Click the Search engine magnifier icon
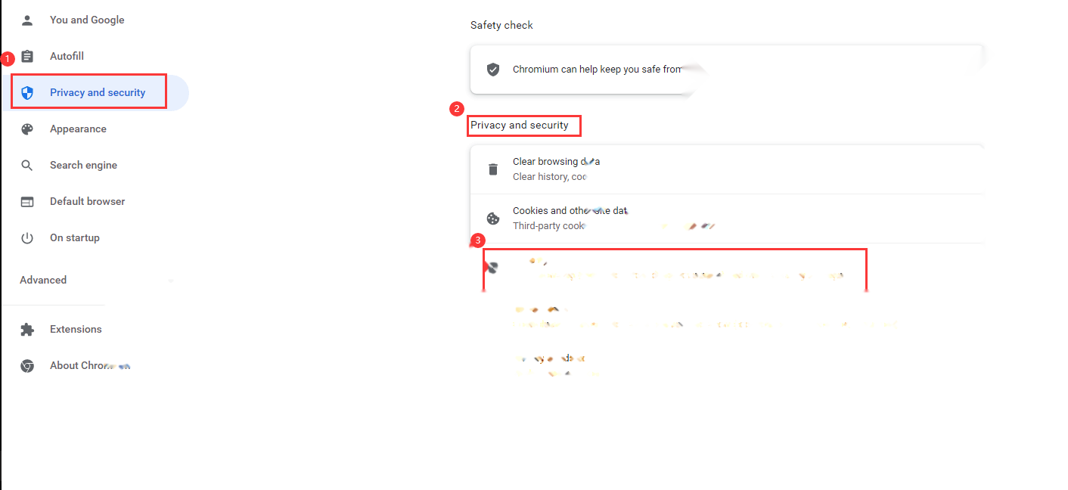Screen dimensions: 1068x490 (27, 166)
